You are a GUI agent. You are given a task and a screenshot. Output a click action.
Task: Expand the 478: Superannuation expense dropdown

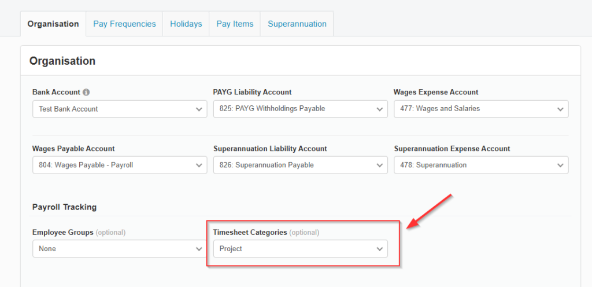481,165
